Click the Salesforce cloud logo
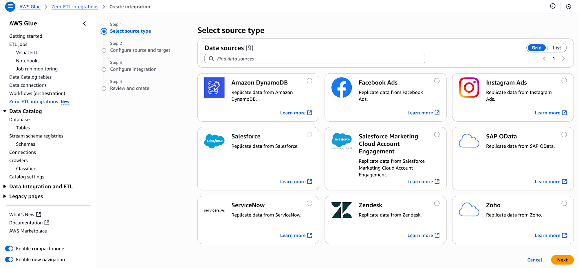The height and width of the screenshot is (268, 579). [x=214, y=141]
